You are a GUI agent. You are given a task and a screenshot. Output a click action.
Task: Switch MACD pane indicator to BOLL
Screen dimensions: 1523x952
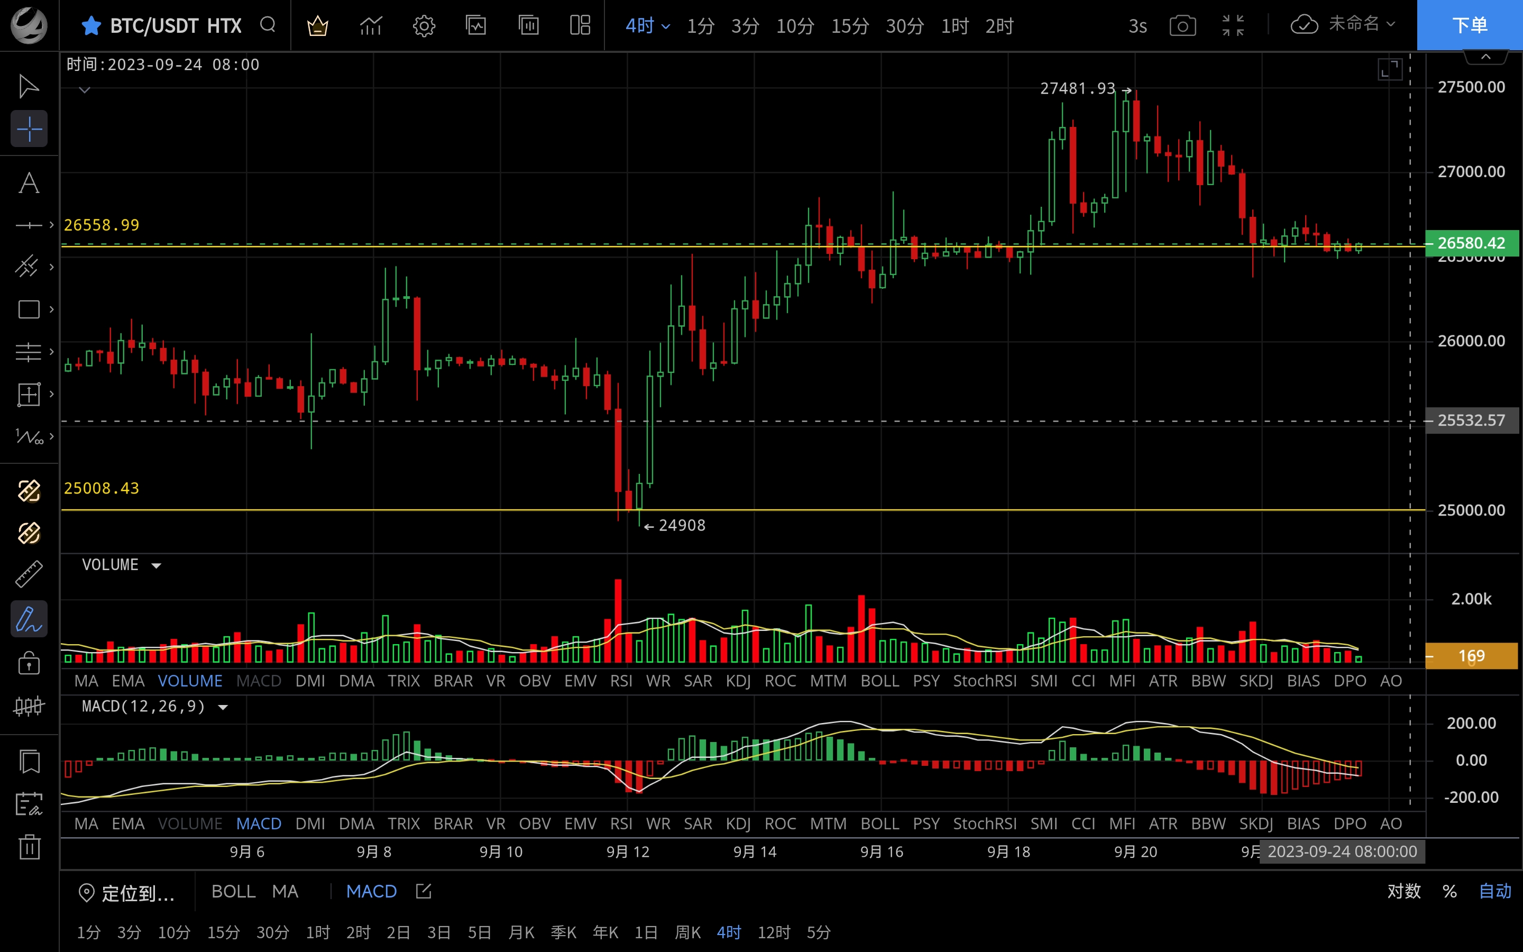pos(880,823)
